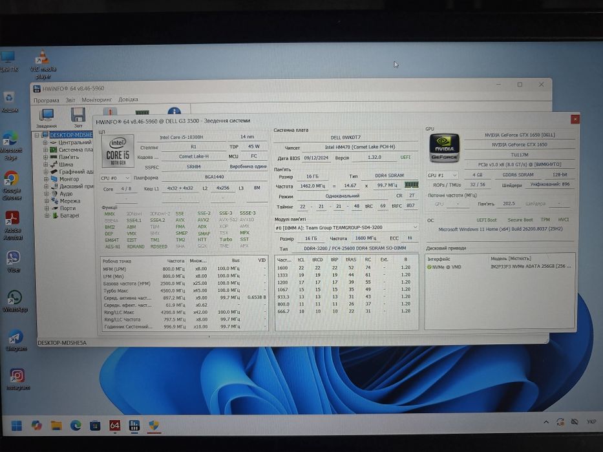
Task: Expand the Мережа tree node
Action: click(x=46, y=201)
